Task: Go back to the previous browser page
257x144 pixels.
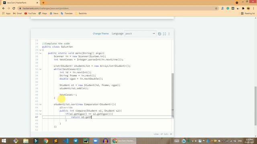Action: pos(4,8)
